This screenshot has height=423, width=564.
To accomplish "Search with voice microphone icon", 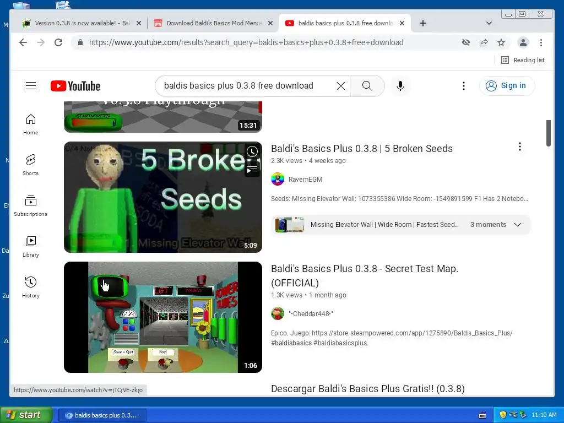I will pos(400,85).
